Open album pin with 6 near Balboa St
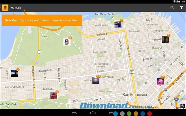The width and height of the screenshot is (186, 116). point(54,96)
